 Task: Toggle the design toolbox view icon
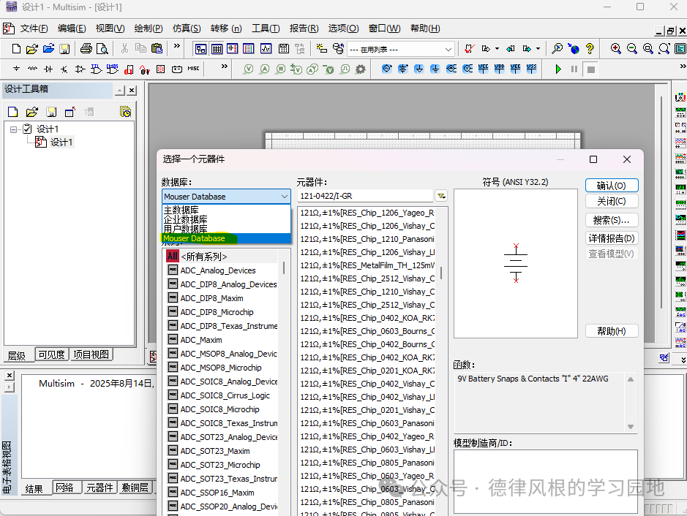tap(200, 48)
